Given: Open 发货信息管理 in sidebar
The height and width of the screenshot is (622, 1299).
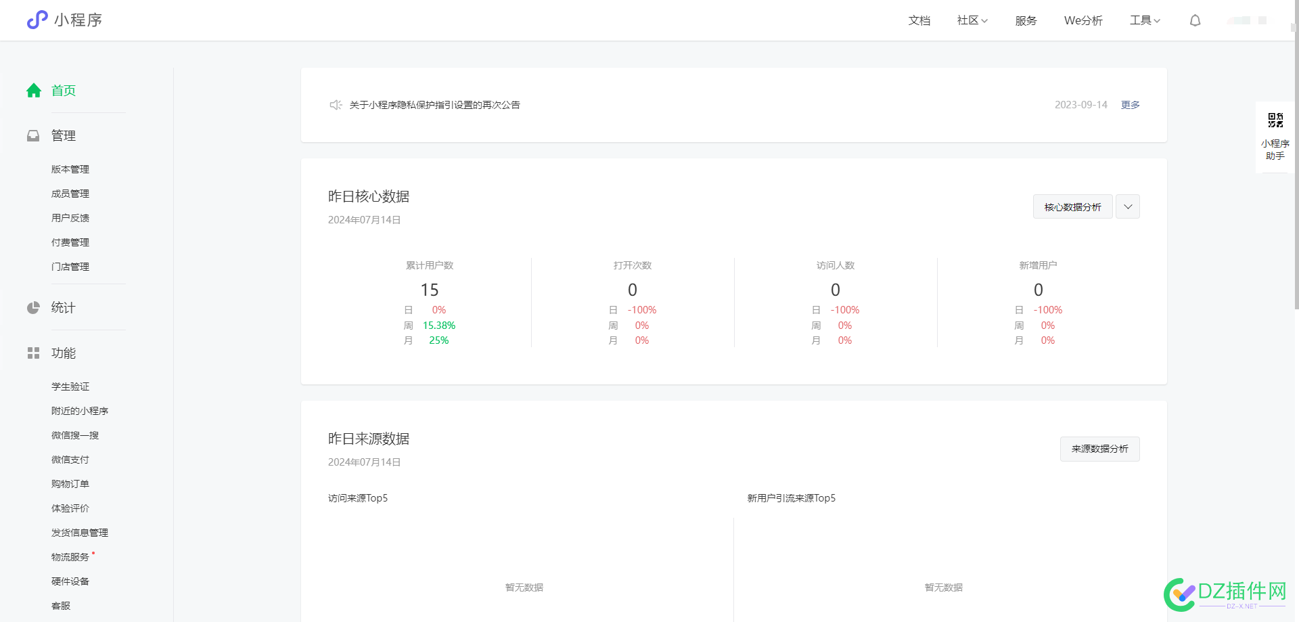Looking at the screenshot, I should point(80,533).
